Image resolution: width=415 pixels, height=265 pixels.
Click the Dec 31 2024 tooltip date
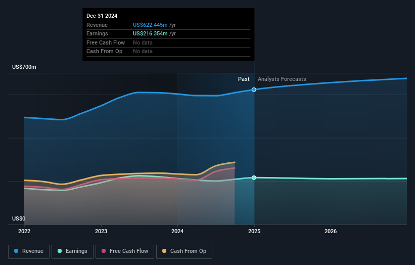pos(102,16)
